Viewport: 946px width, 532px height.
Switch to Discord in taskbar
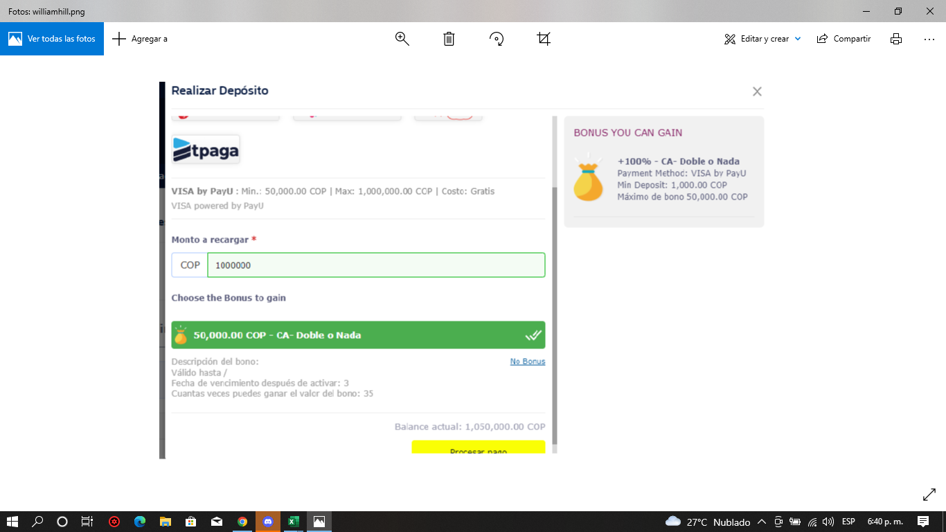[x=268, y=522]
